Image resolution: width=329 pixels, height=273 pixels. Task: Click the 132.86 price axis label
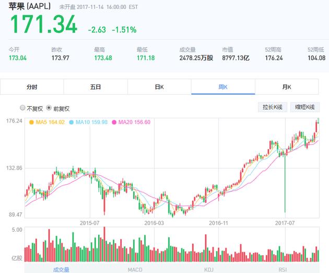tap(14, 168)
